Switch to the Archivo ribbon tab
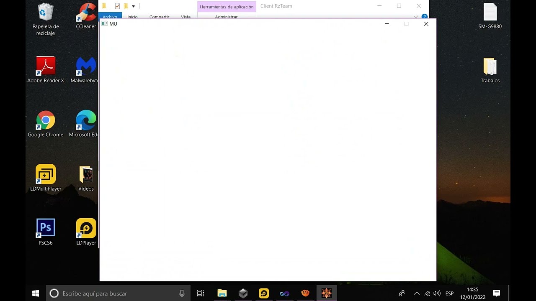Viewport: 536px width, 301px height. (x=110, y=17)
